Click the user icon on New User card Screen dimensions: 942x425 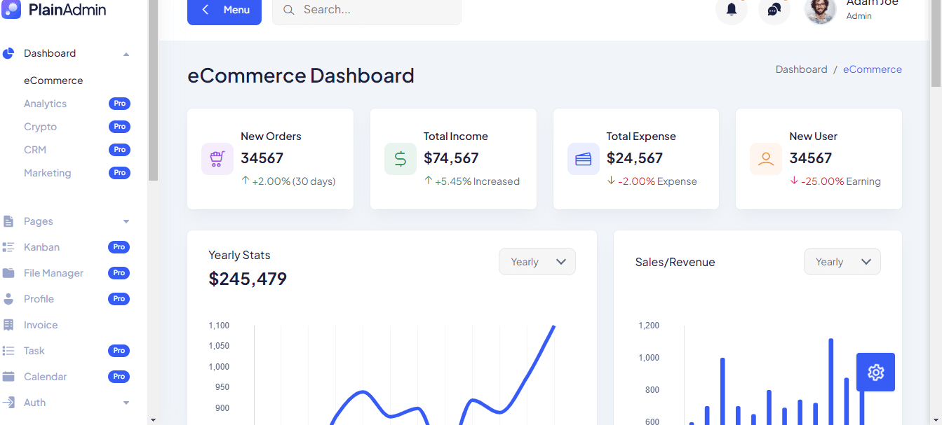tap(765, 159)
